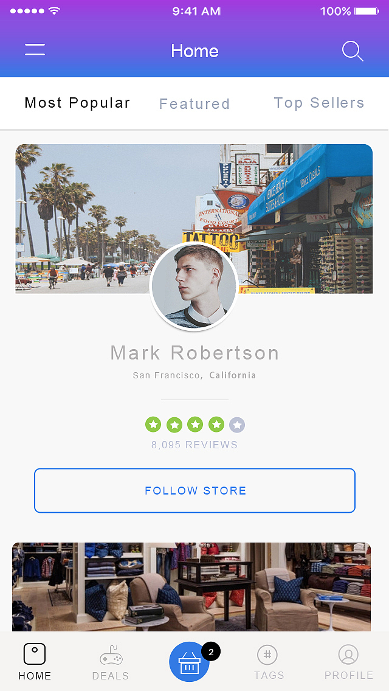Image resolution: width=389 pixels, height=691 pixels.
Task: Open the 8,095 REVIEWS link
Action: click(194, 445)
